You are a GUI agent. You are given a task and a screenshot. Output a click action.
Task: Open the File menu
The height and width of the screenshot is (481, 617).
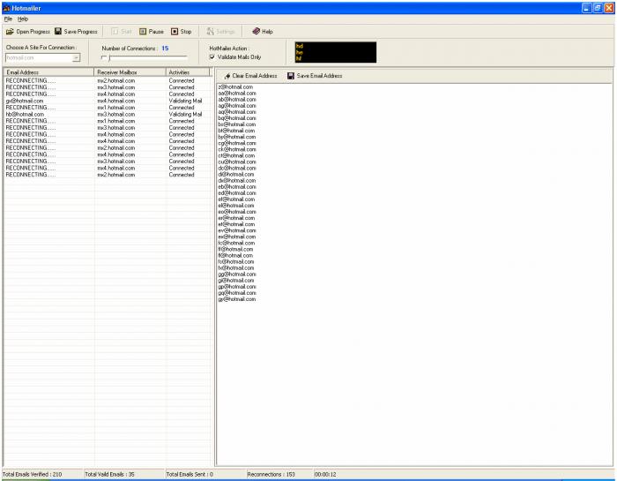point(8,19)
